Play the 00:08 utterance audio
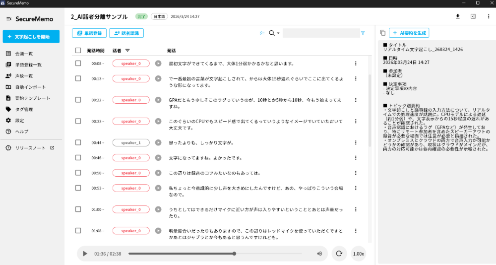 158,64
